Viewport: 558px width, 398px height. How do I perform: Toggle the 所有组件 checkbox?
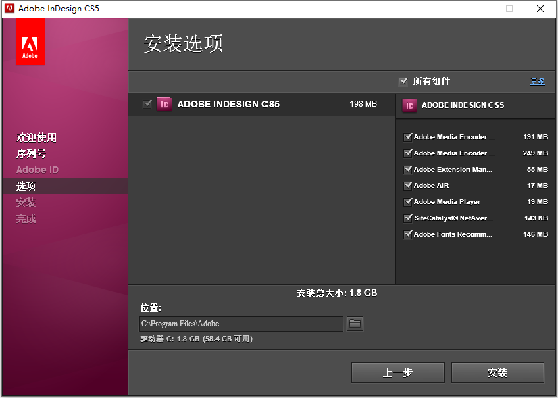(x=403, y=82)
